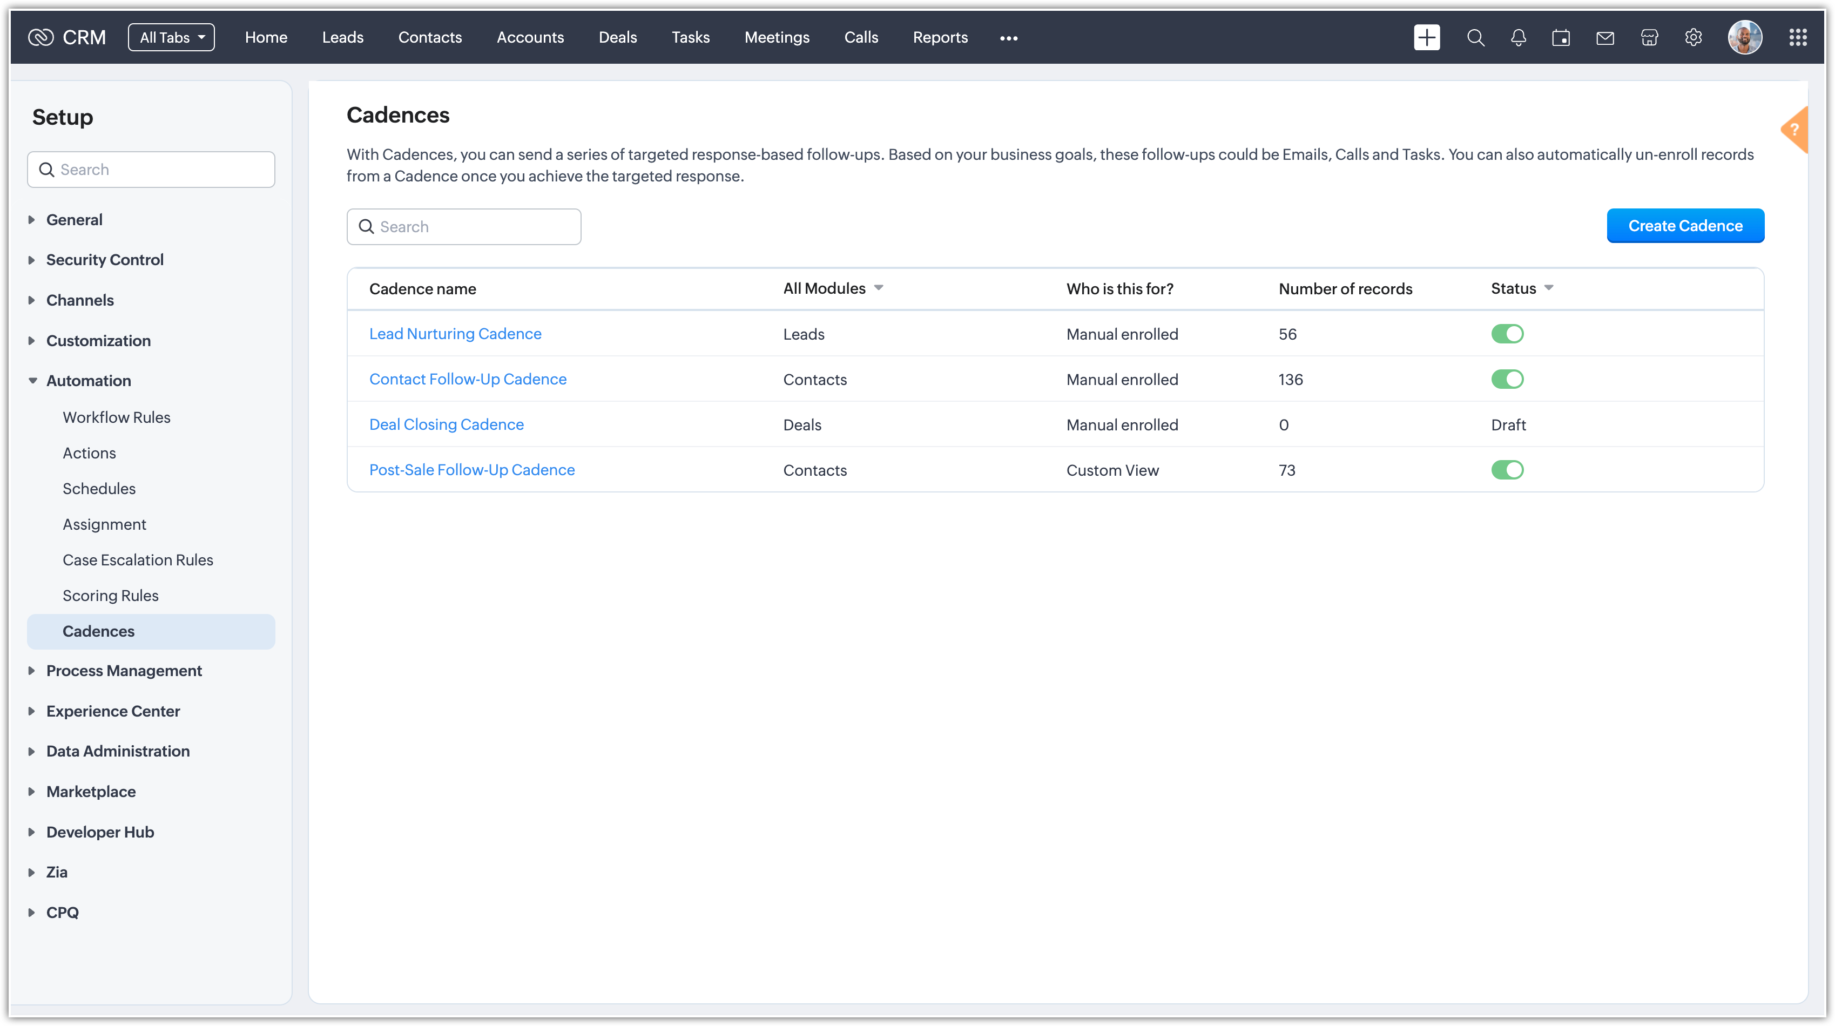The width and height of the screenshot is (1835, 1026).
Task: Open Workflow Rules in Automation menu
Action: tap(116, 417)
